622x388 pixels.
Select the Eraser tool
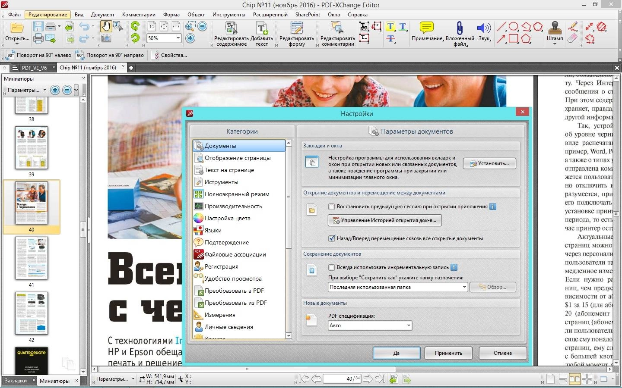[x=572, y=38]
